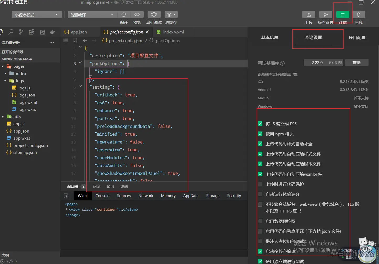
Task: Open the 小程序模式 dropdown
Action: tap(37, 15)
